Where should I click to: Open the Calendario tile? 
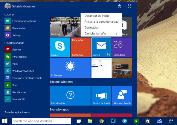click(x=122, y=48)
